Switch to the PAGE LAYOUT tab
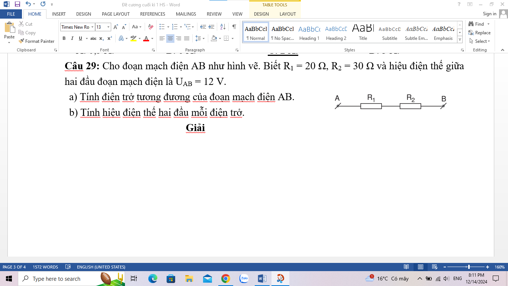Viewport: 508px width, 286px height. [116, 14]
